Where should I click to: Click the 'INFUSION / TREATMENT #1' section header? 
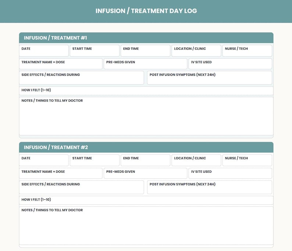click(x=146, y=38)
